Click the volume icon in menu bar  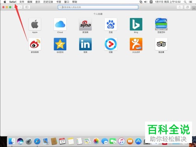point(145,2)
